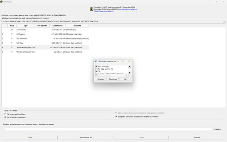Click the Etichetta column header
This screenshot has height=142, width=227.
click(77, 25)
